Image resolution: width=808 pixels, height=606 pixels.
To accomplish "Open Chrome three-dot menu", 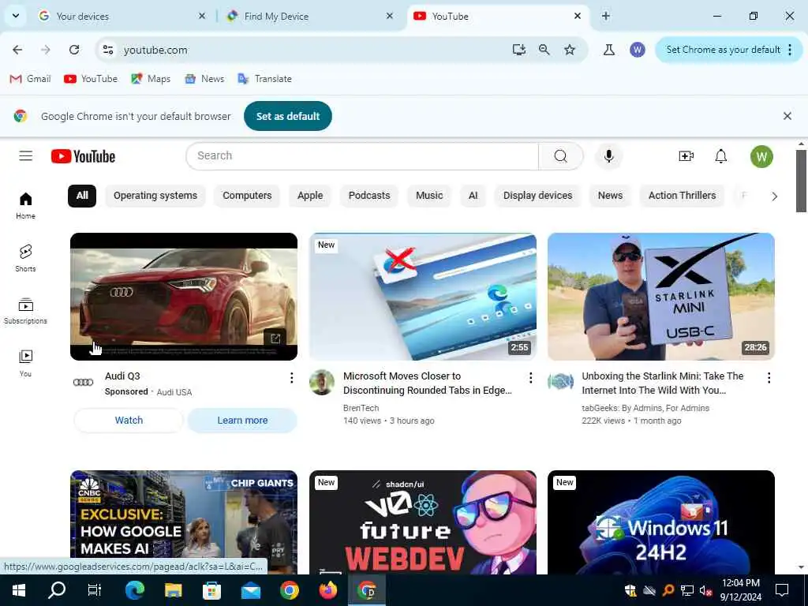I will [790, 50].
